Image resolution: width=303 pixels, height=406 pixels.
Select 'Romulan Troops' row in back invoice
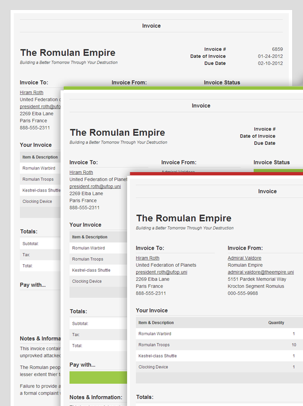click(x=40, y=179)
